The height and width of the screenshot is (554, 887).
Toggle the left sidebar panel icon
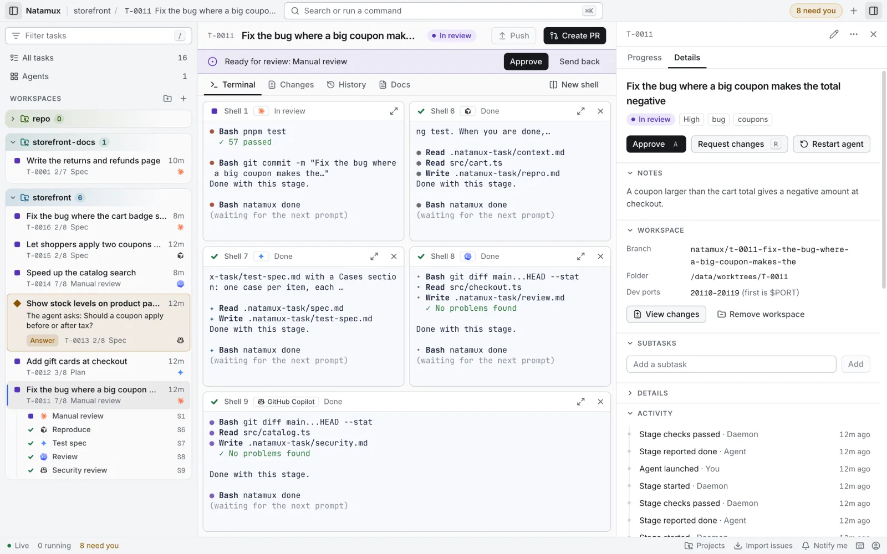tap(14, 11)
